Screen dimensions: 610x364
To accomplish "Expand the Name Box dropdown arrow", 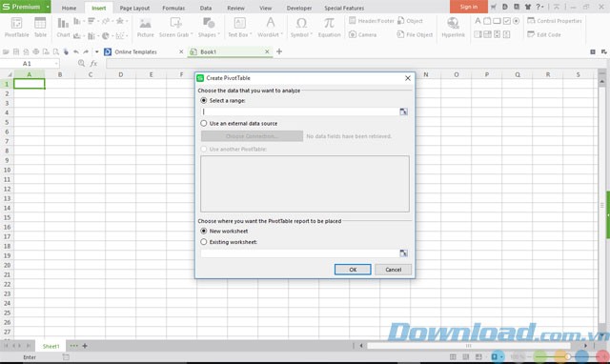I will tap(56, 64).
